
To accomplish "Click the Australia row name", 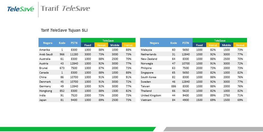I will click(x=45, y=59).
